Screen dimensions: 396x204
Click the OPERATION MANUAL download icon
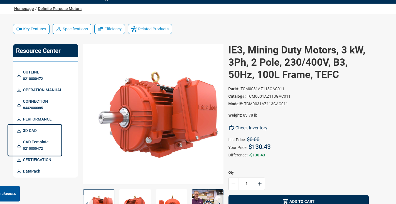pos(19,90)
